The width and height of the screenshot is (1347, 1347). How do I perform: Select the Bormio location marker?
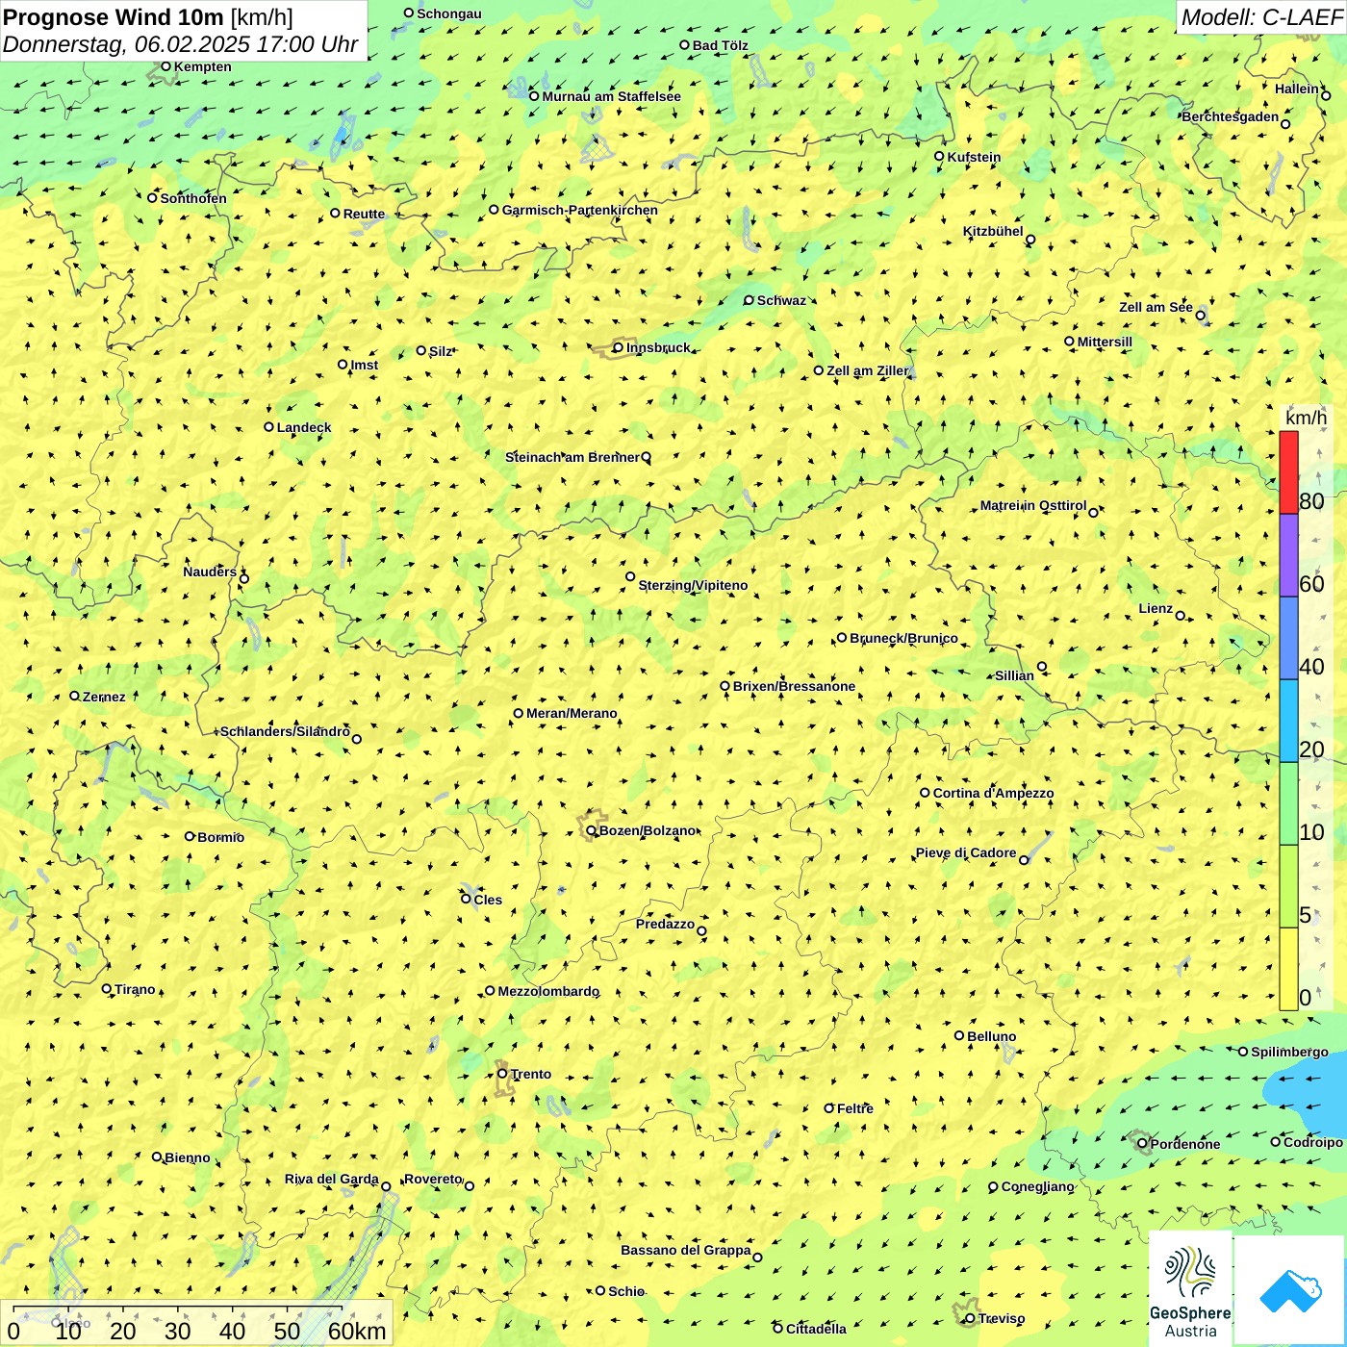tap(190, 836)
